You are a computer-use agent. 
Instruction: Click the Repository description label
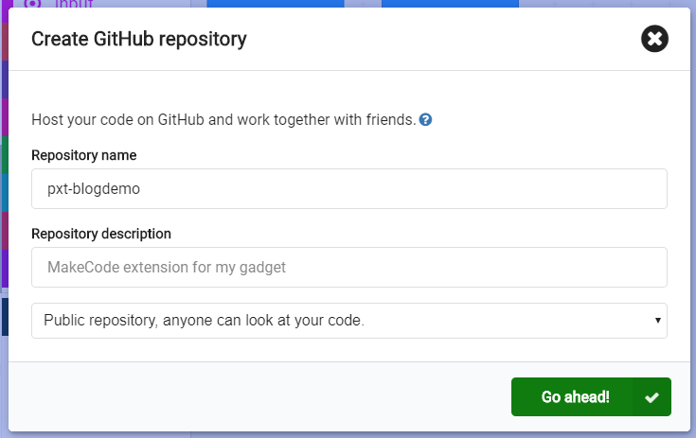[101, 234]
